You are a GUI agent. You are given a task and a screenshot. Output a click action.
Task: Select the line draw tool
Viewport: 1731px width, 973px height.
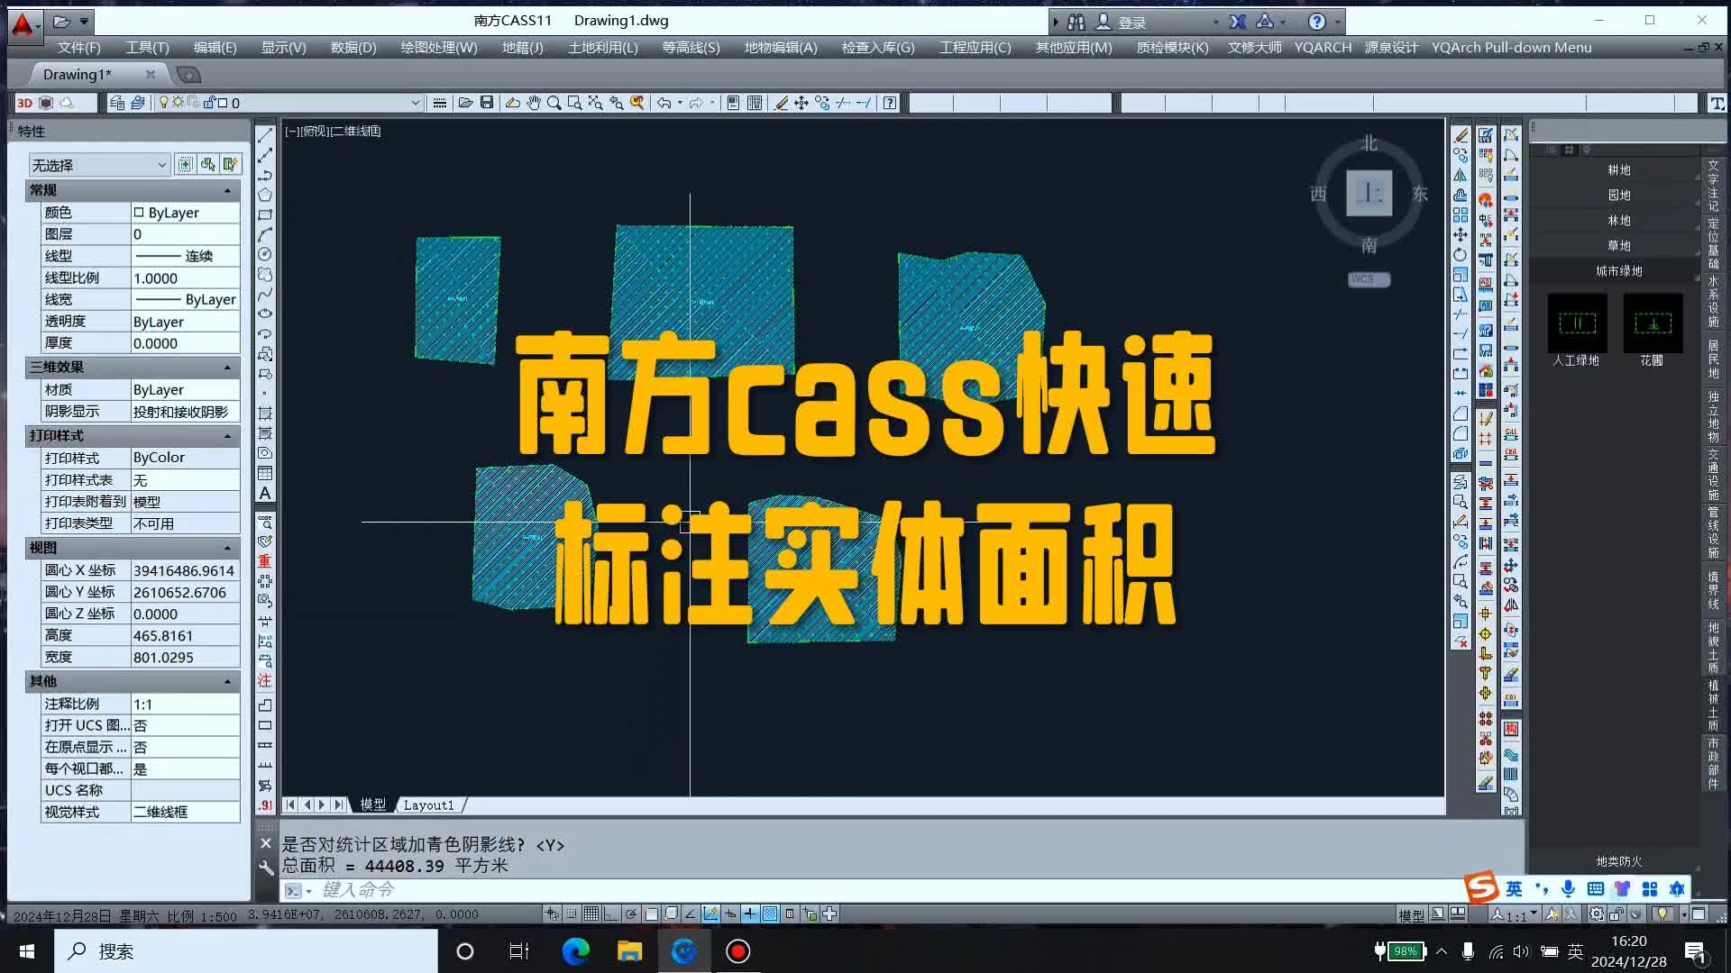pos(265,136)
